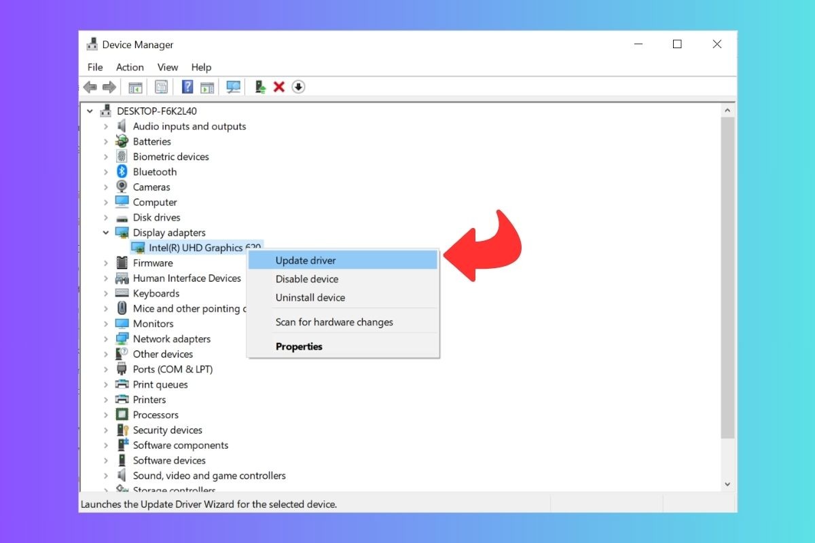Choose Update driver from the context menu
Screen dimensions: 815x543
343,260
